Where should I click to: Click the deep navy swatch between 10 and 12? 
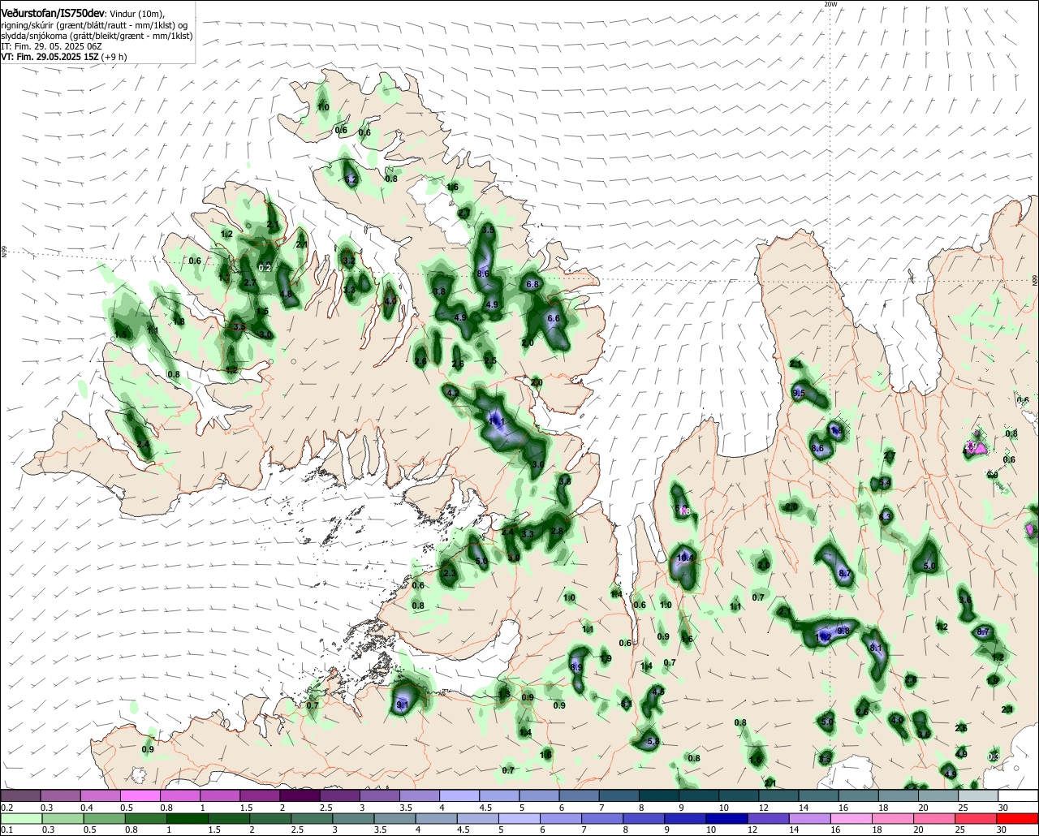[725, 818]
